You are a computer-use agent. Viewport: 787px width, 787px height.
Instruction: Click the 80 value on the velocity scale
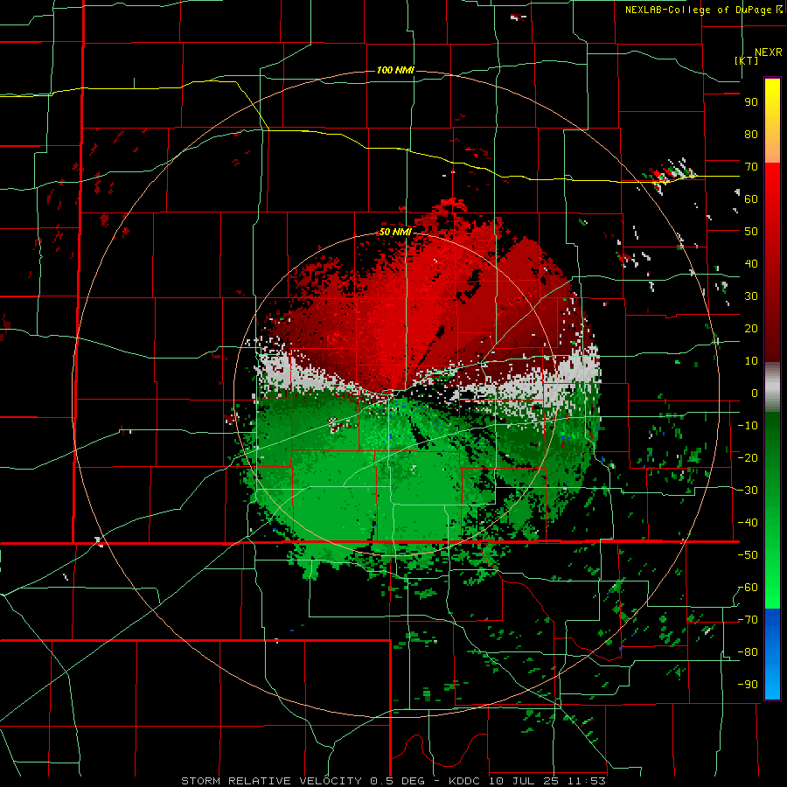click(751, 134)
